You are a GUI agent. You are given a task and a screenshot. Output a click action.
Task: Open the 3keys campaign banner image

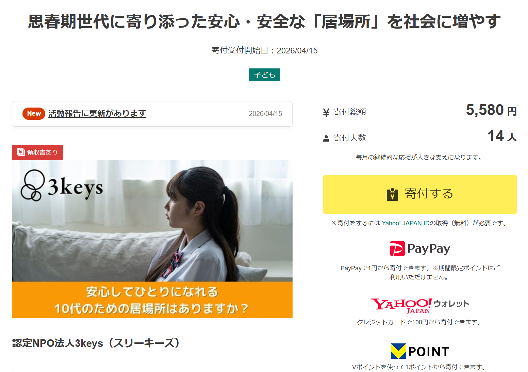click(x=152, y=239)
